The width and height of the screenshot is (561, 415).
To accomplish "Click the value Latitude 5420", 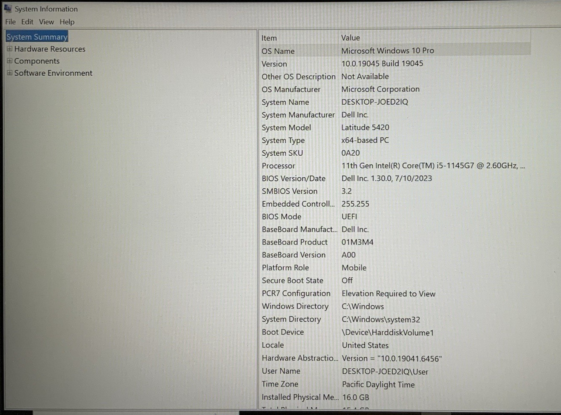I will tap(365, 127).
